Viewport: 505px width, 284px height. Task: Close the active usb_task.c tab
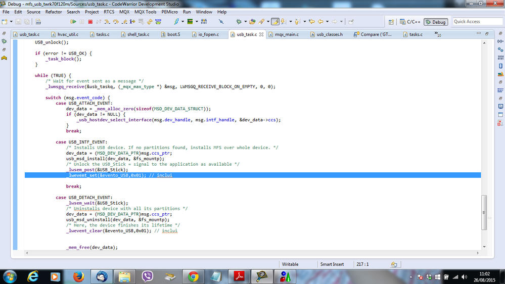pos(261,34)
